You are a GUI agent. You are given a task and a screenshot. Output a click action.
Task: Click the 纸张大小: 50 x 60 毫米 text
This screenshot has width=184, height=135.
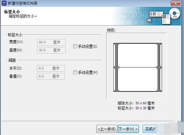(x=136, y=103)
